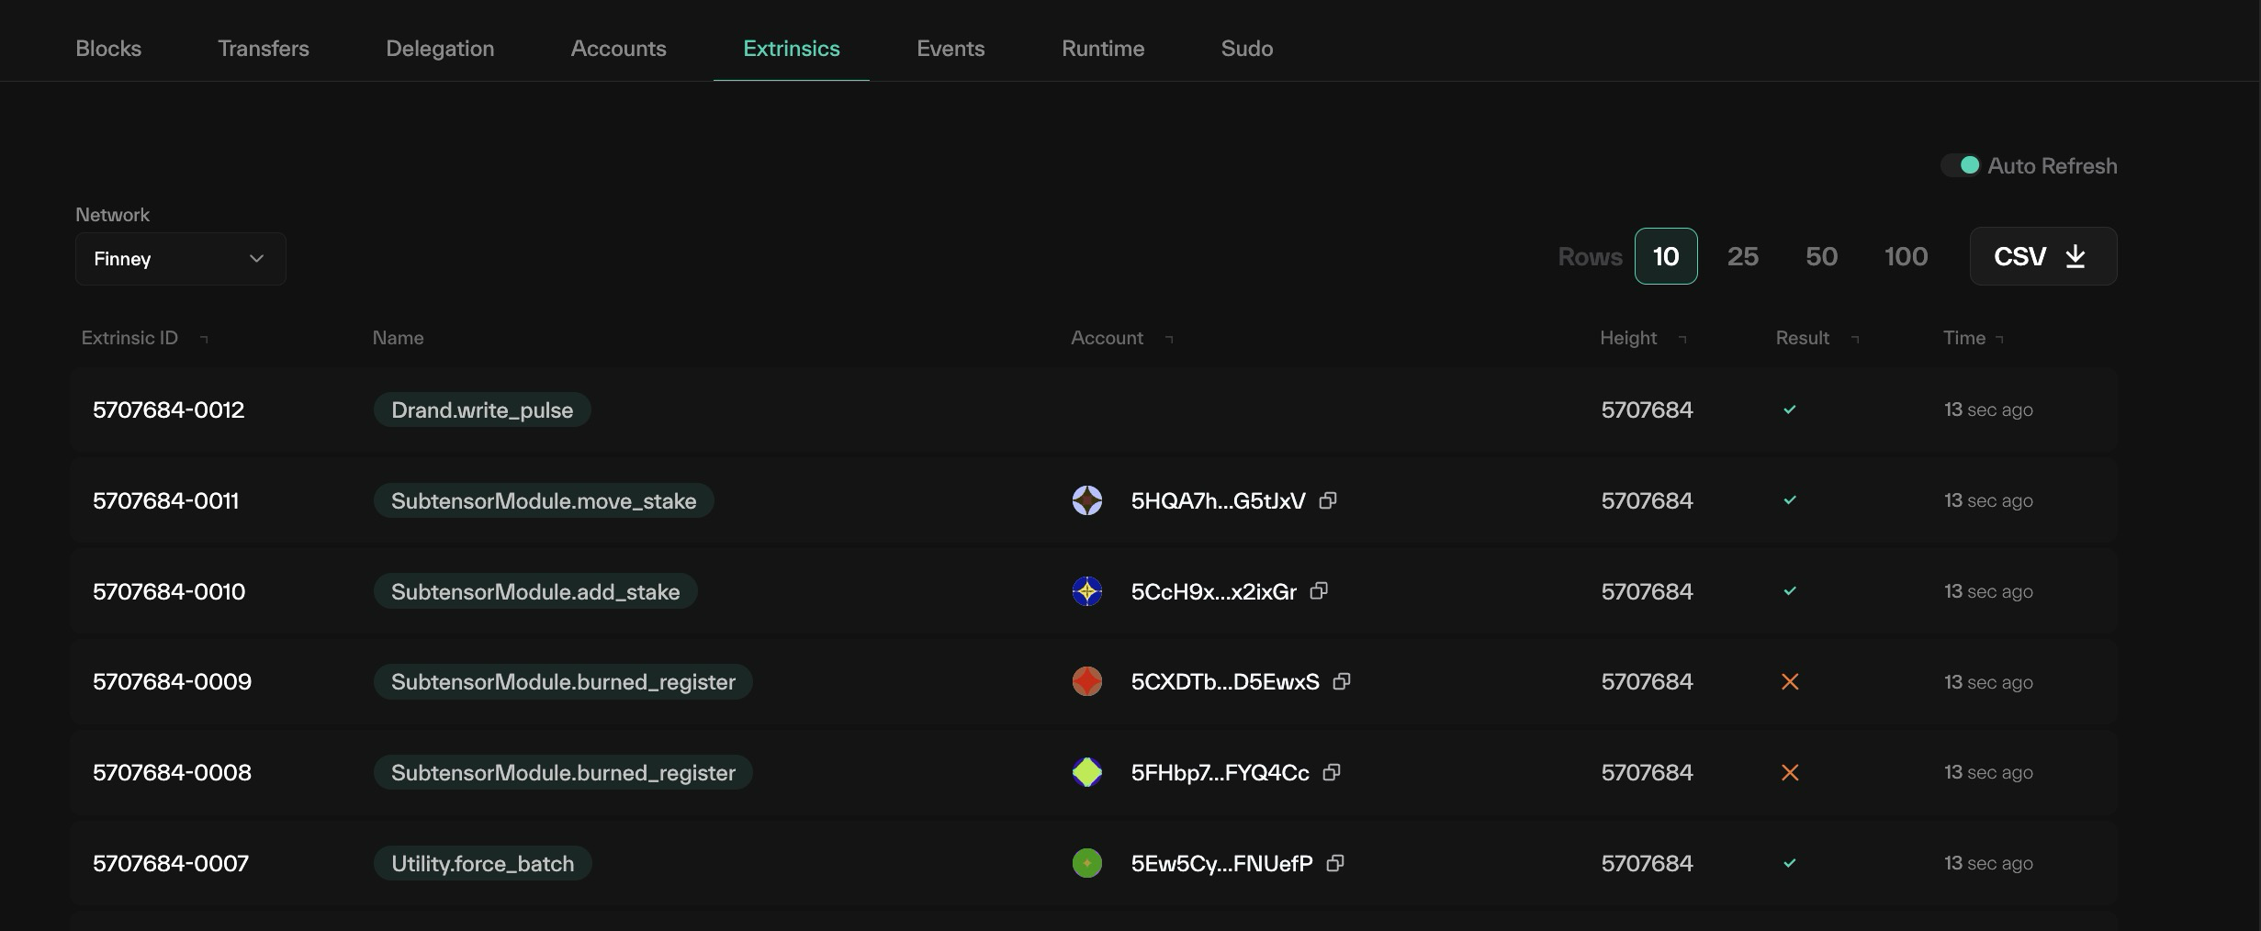Select 25 rows per page
This screenshot has width=2261, height=931.
pos(1743,256)
